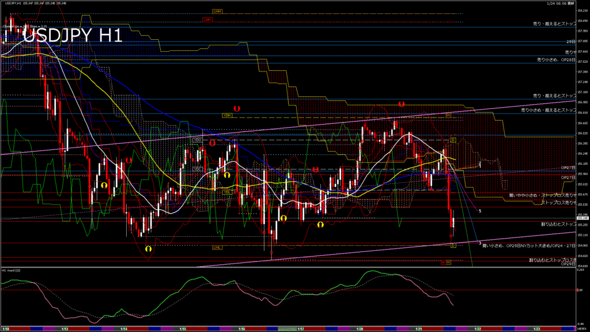Click the 1/21 date on time axis
590x332 pixels.
(x=418, y=329)
